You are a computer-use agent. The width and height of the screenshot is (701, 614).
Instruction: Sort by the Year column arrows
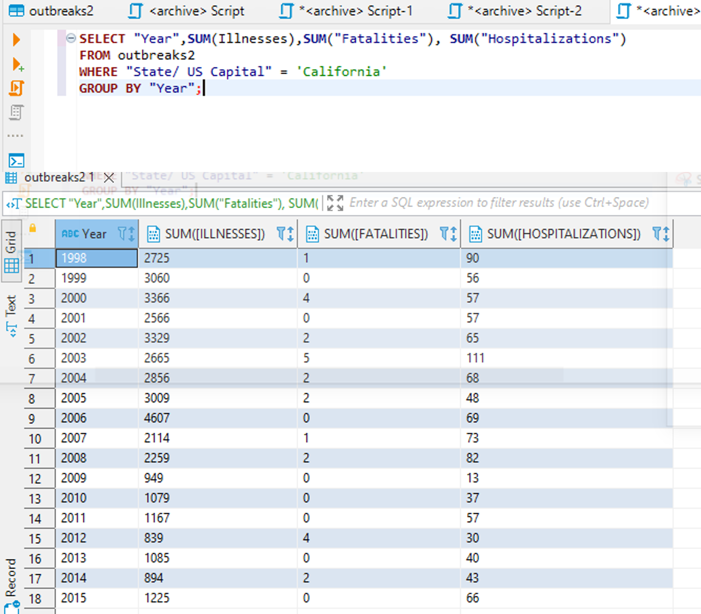point(132,234)
